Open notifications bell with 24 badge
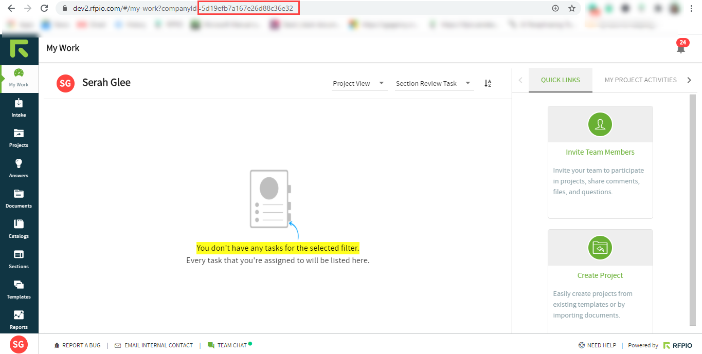 [681, 48]
